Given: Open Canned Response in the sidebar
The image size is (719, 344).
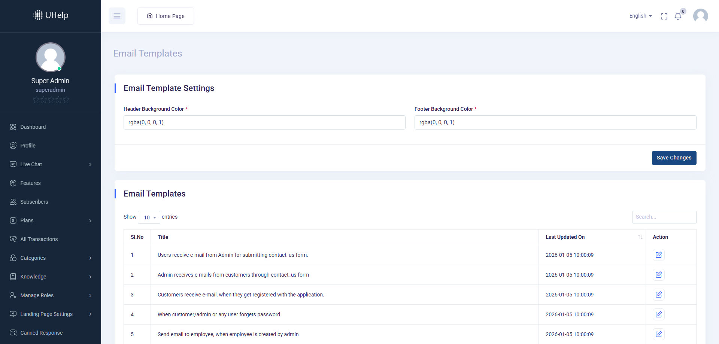Looking at the screenshot, I should (41, 333).
